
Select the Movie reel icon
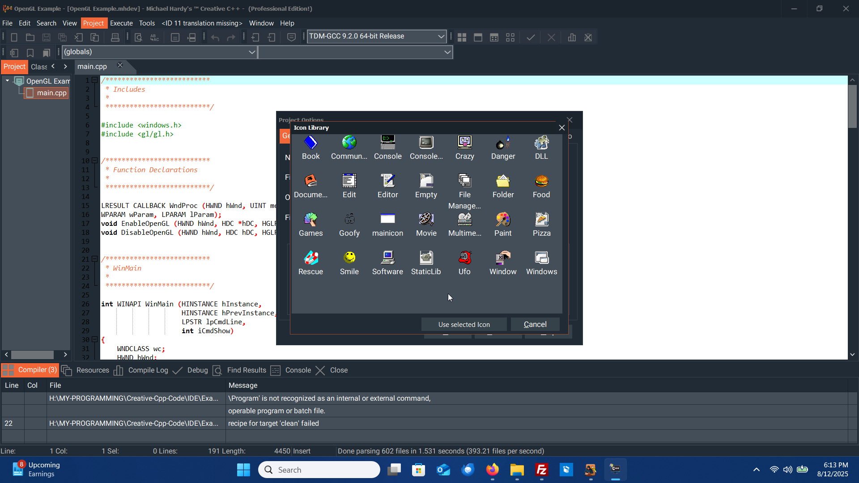pyautogui.click(x=426, y=220)
